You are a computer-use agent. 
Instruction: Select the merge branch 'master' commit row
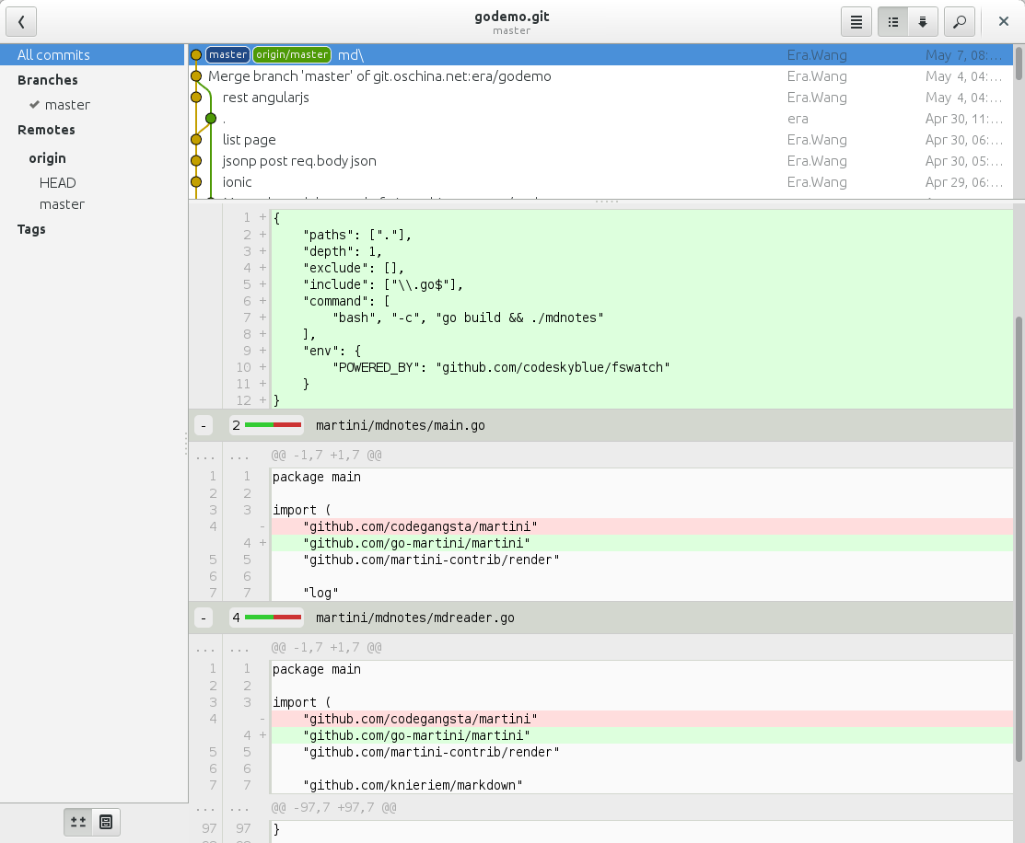pos(379,76)
